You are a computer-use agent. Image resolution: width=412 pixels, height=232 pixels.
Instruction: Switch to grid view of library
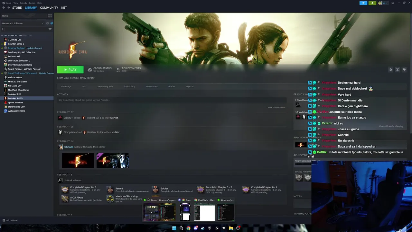click(x=50, y=16)
